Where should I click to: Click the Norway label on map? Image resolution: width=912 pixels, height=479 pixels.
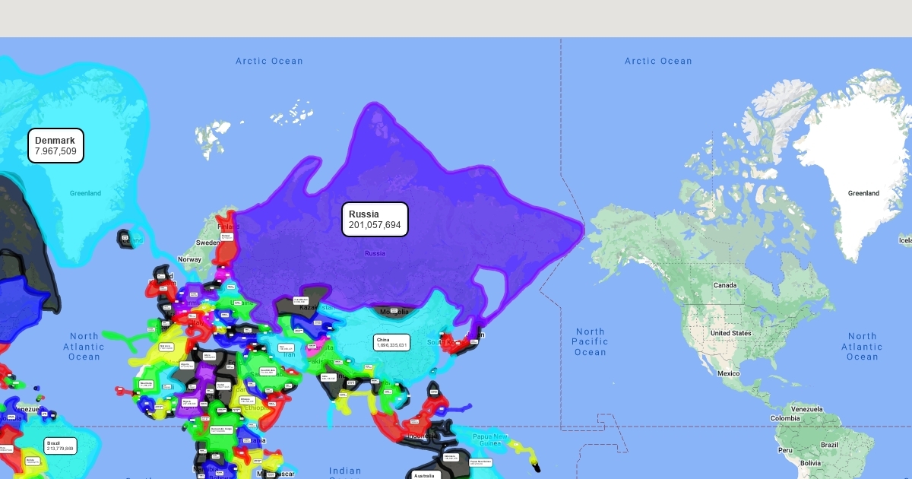click(x=189, y=259)
